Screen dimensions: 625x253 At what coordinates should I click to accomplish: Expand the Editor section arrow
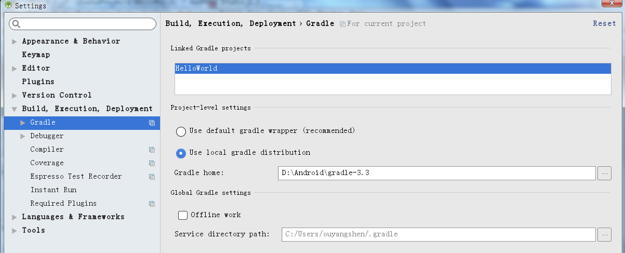tap(15, 69)
